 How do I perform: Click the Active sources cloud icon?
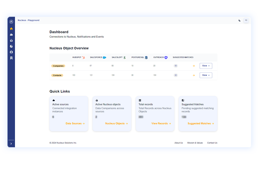[x=54, y=100]
